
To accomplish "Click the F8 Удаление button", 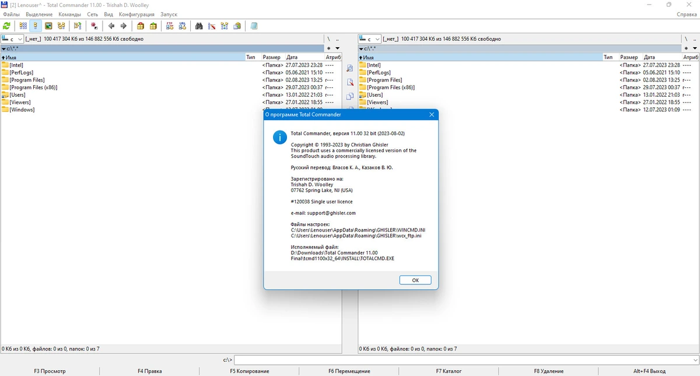I will click(549, 371).
